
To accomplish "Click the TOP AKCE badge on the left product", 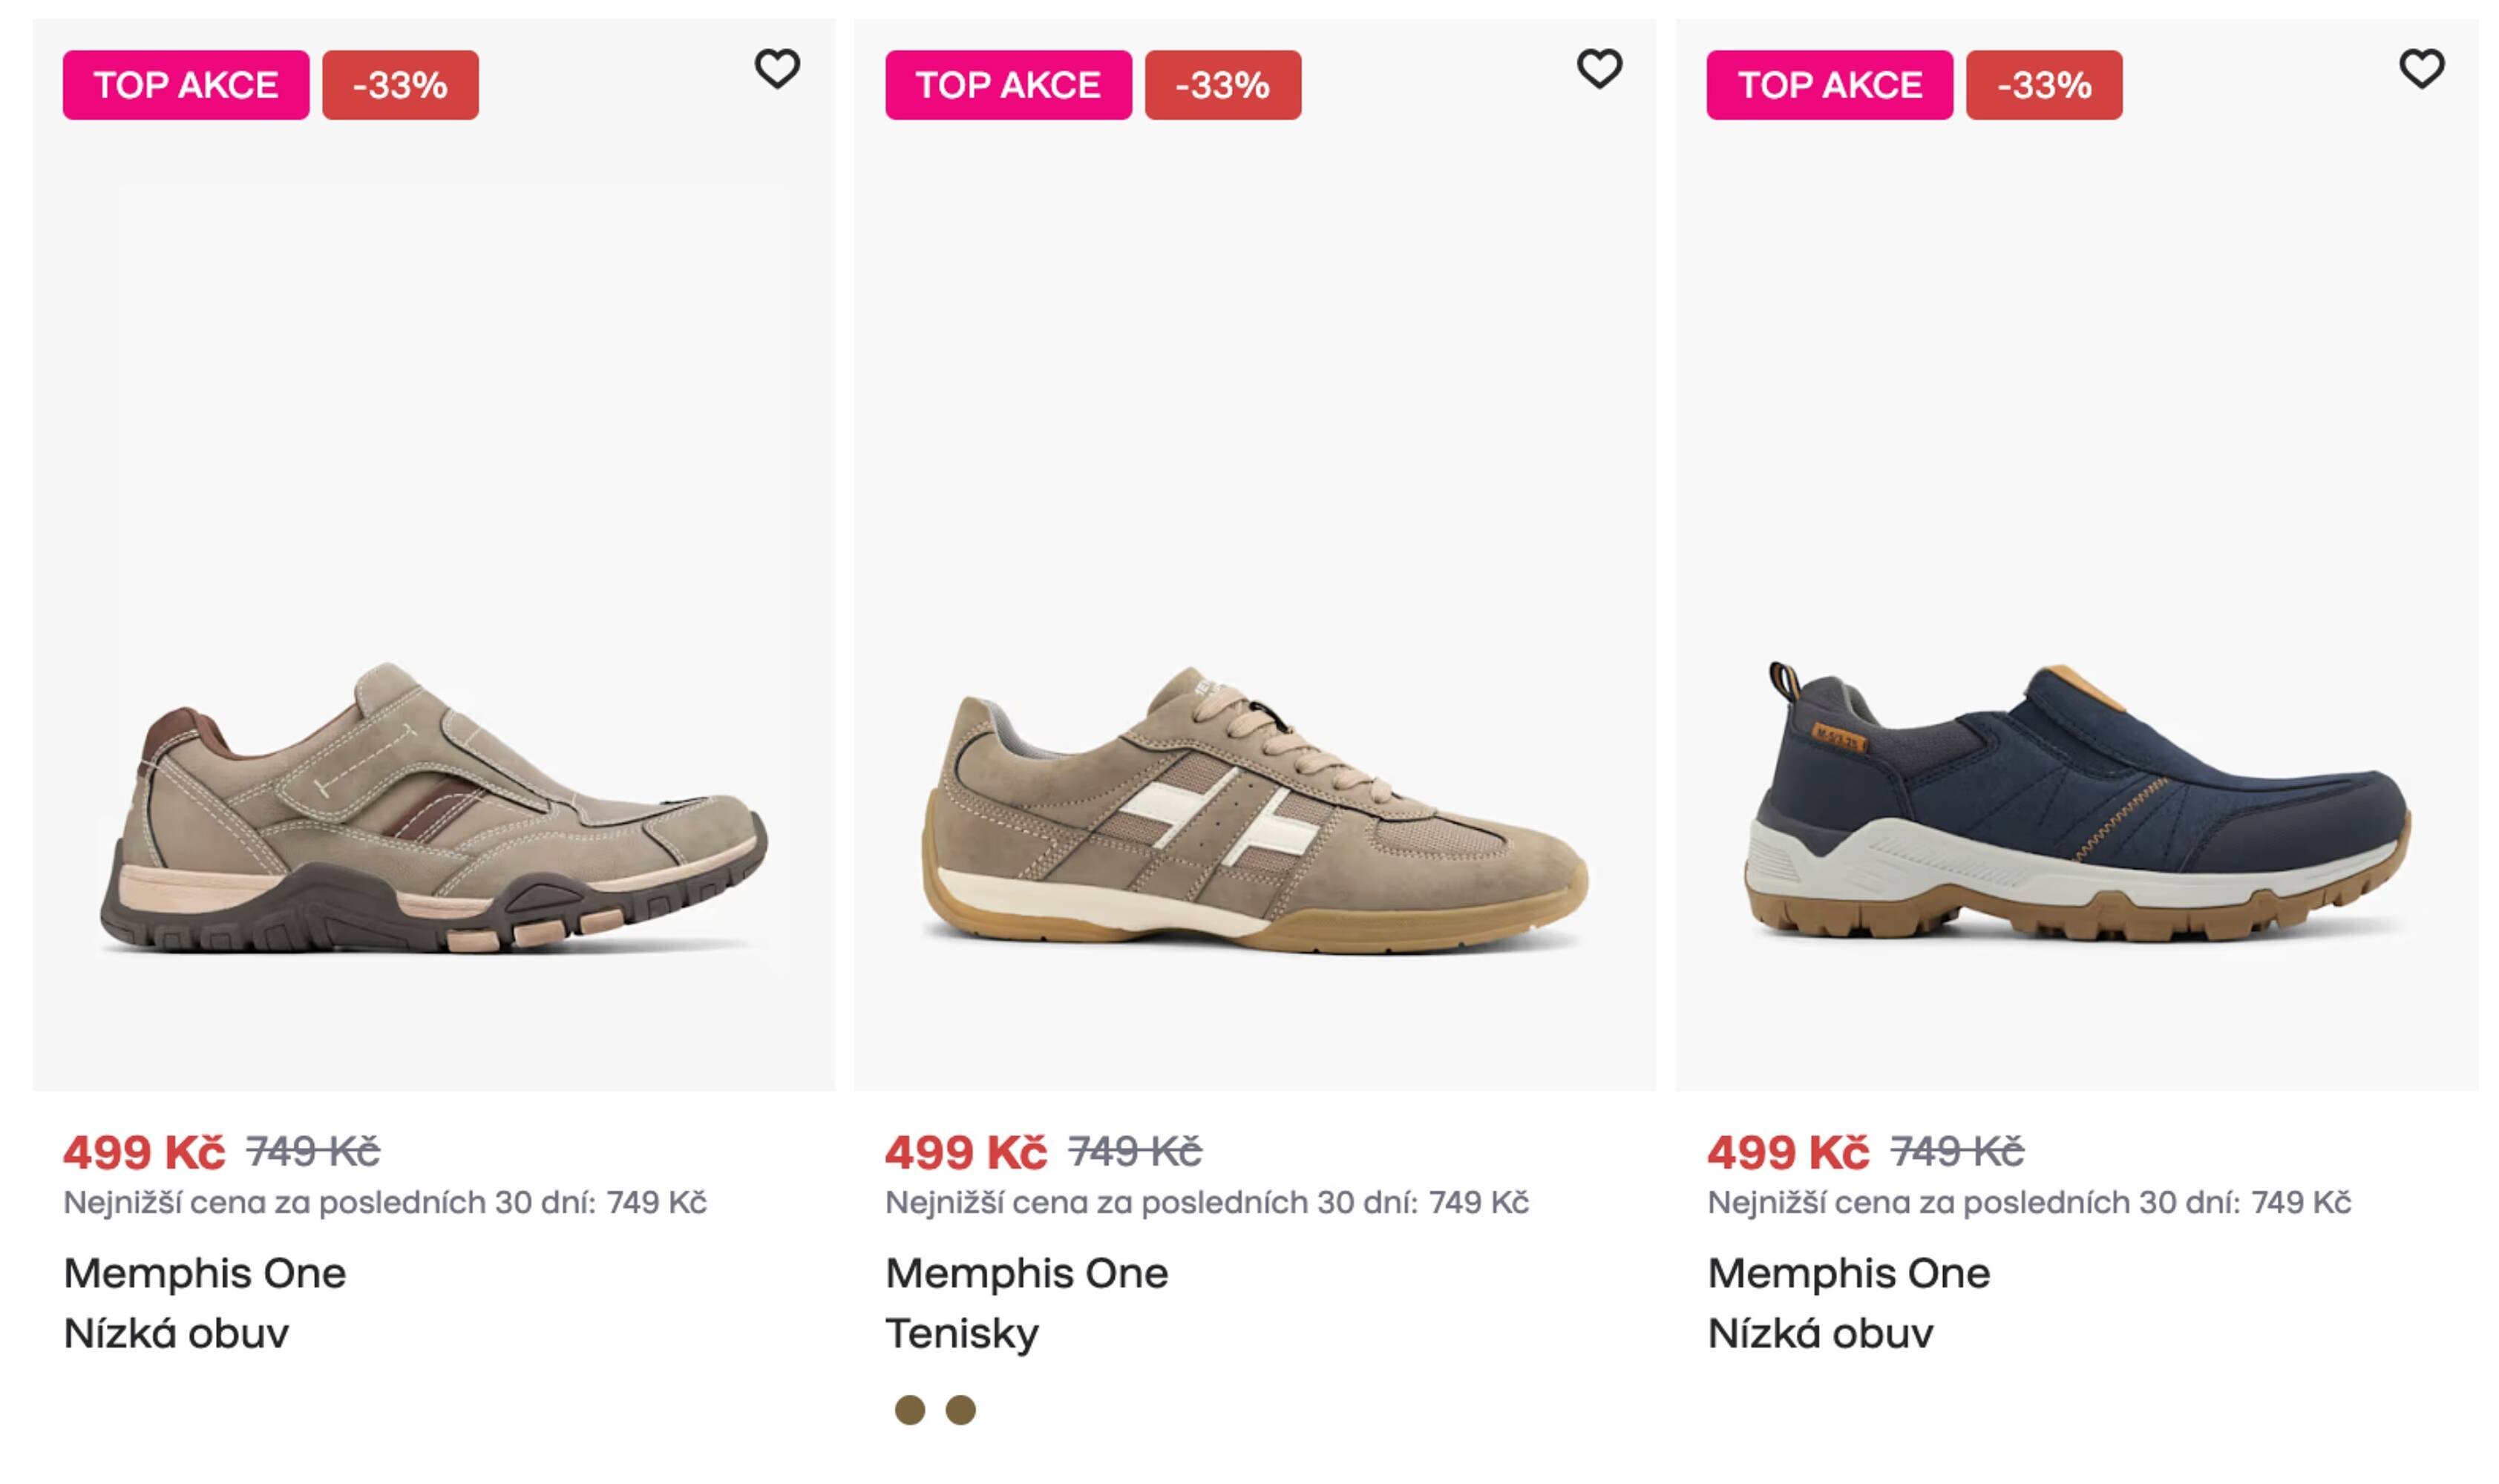I will (185, 85).
